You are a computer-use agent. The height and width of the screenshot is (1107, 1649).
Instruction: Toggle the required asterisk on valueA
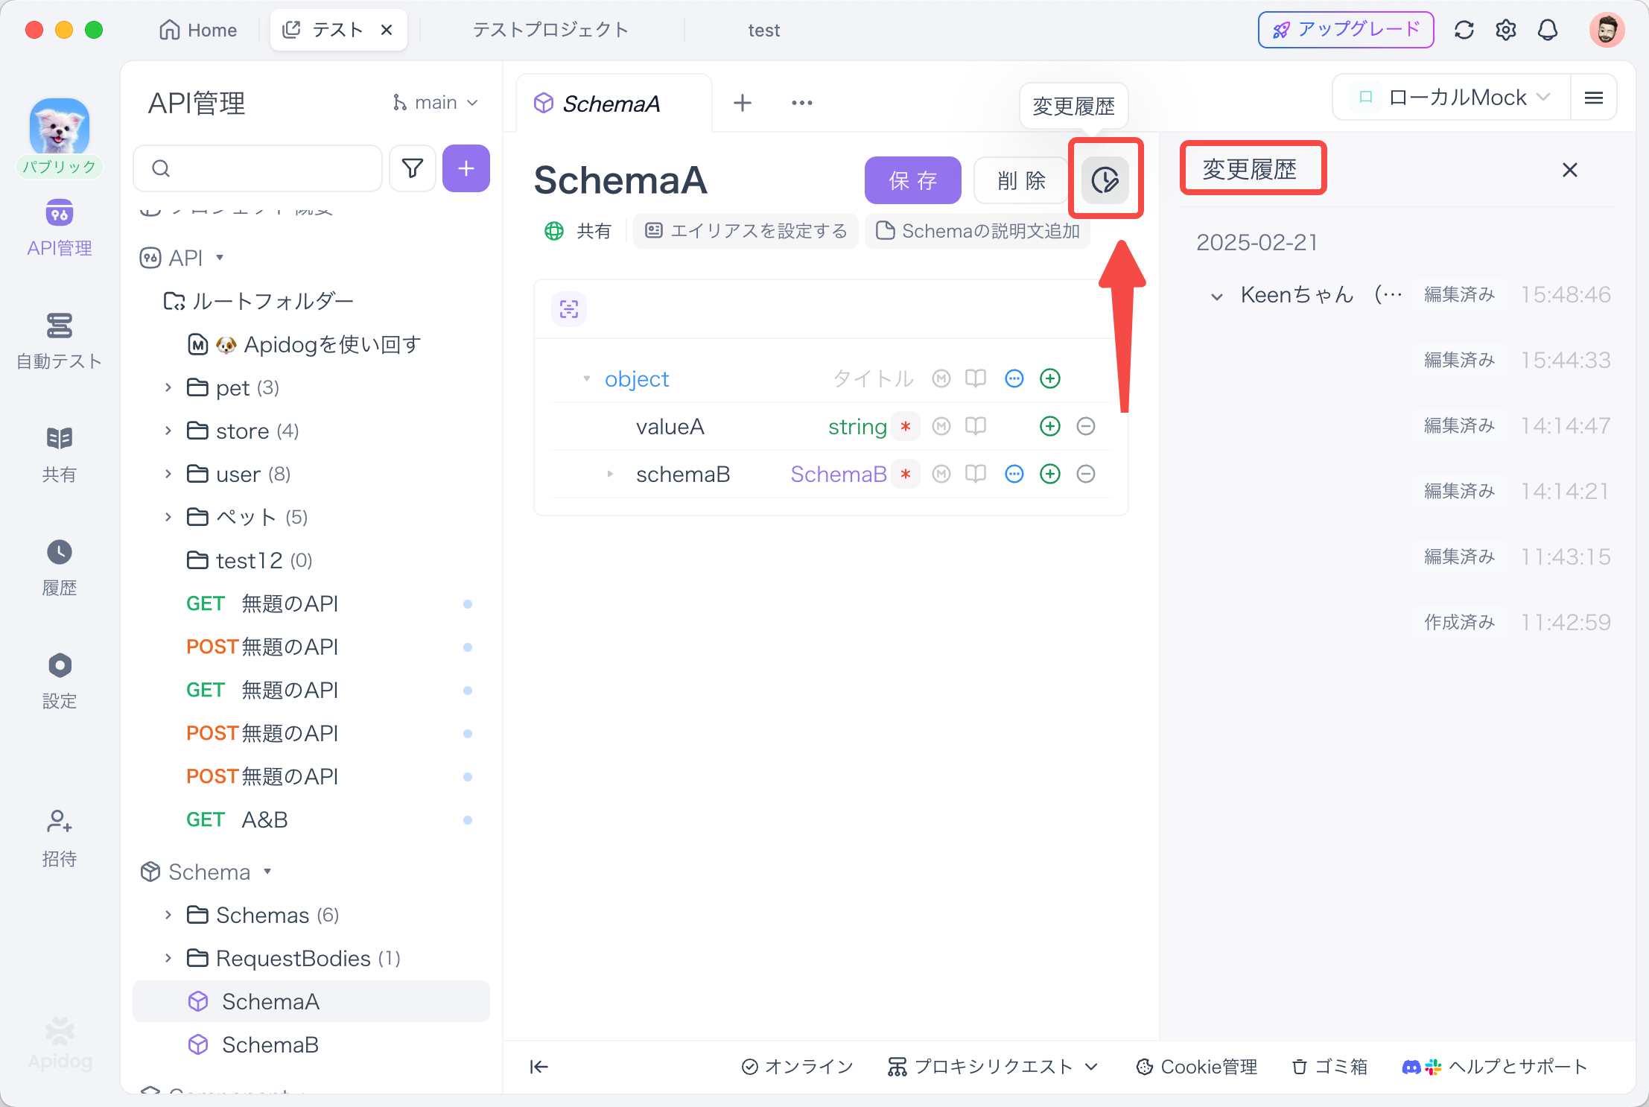906,427
